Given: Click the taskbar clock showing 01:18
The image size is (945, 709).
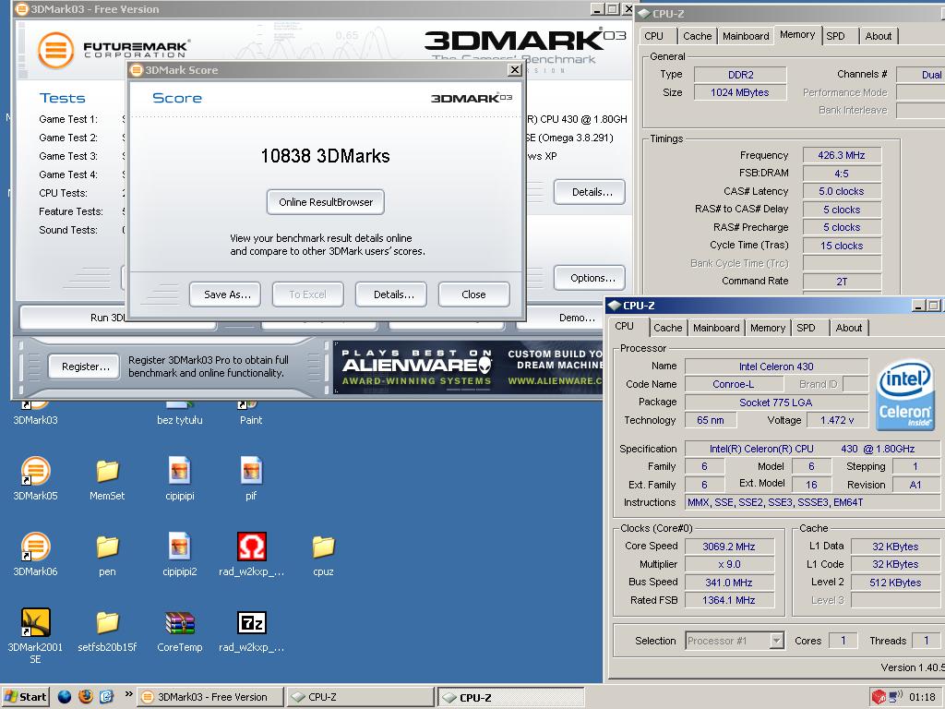Looking at the screenshot, I should coord(922,697).
